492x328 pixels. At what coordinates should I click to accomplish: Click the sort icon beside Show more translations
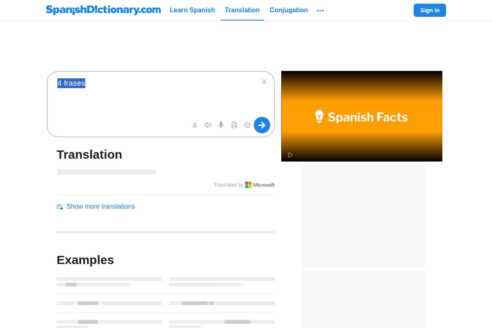click(x=60, y=207)
